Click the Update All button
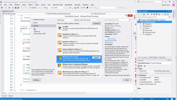Viewport: 177px width, 100px height. click(97, 23)
